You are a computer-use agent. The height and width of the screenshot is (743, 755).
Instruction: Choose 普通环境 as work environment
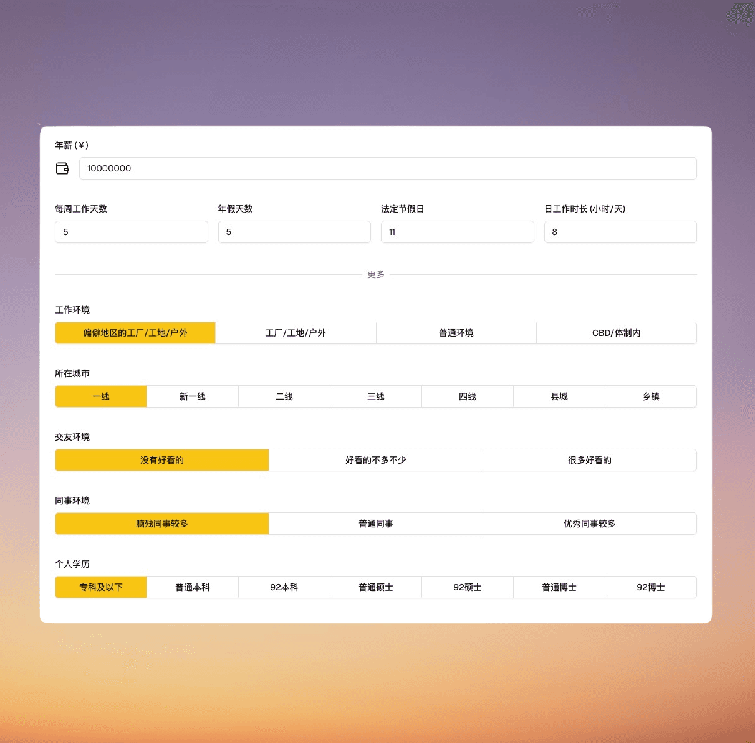click(456, 333)
